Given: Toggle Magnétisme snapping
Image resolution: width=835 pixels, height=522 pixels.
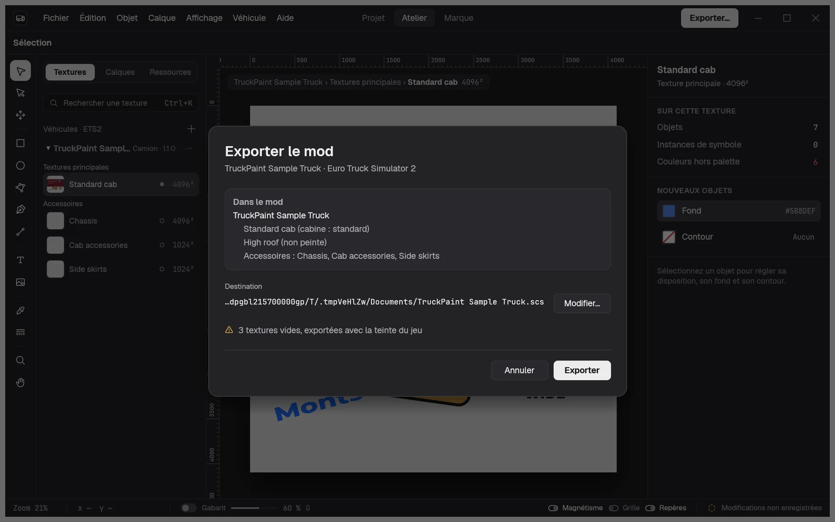Looking at the screenshot, I should click(553, 508).
